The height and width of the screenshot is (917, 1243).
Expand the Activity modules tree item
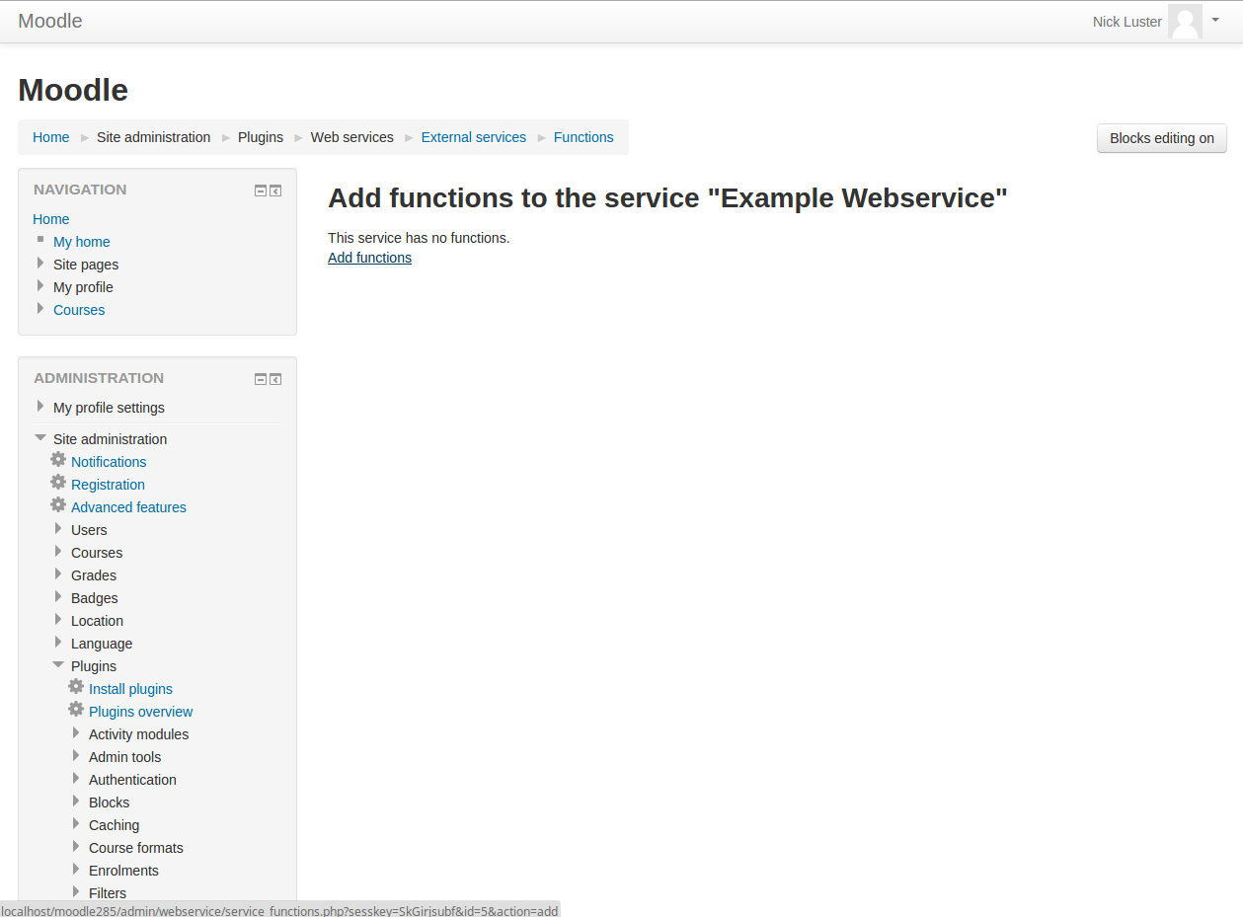pos(76,733)
